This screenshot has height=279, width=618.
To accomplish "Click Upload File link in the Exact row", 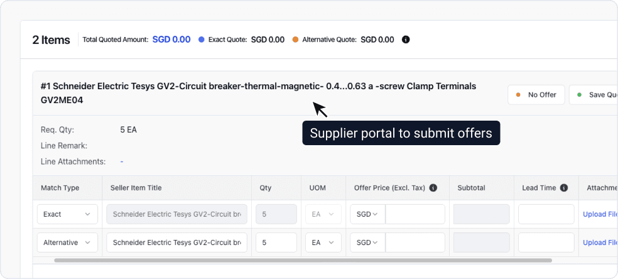I will point(600,214).
